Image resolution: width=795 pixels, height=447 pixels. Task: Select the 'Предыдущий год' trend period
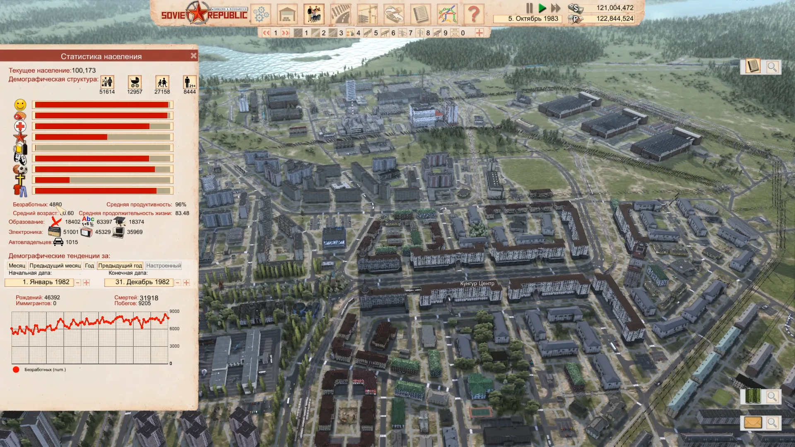[120, 266]
